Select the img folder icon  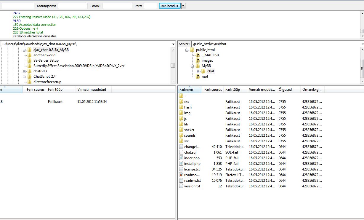click(x=182, y=113)
